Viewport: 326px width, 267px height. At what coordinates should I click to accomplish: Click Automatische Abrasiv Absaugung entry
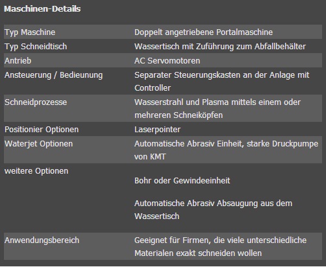[x=213, y=210]
